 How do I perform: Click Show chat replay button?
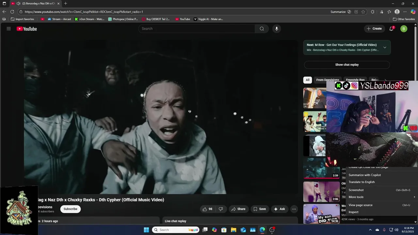(x=347, y=65)
